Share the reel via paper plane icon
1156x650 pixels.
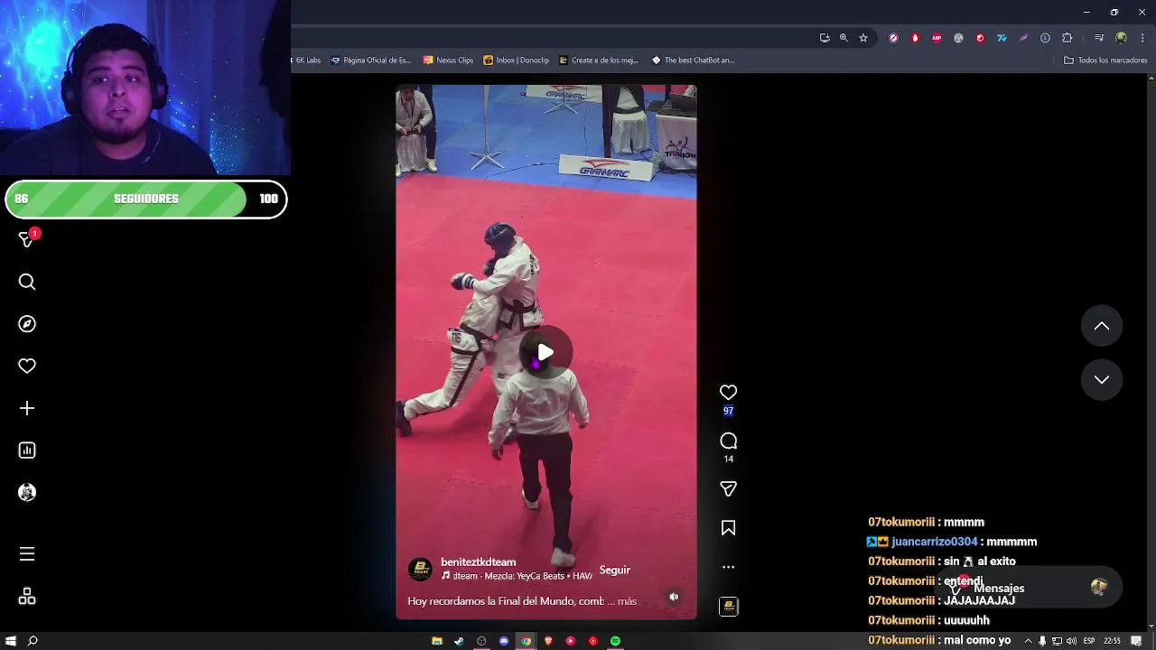[728, 488]
